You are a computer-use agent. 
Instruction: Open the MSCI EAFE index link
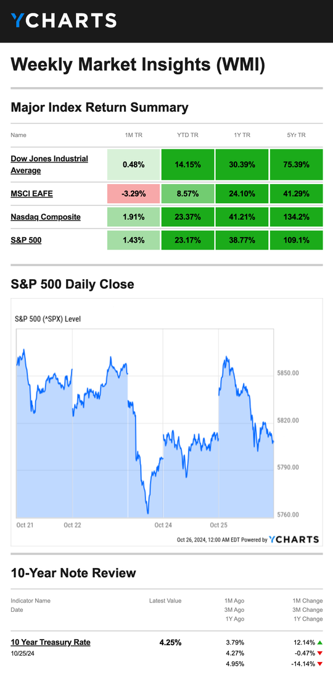pyautogui.click(x=31, y=194)
